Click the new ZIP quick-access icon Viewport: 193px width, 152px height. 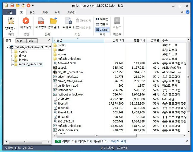pyautogui.click(x=12, y=5)
